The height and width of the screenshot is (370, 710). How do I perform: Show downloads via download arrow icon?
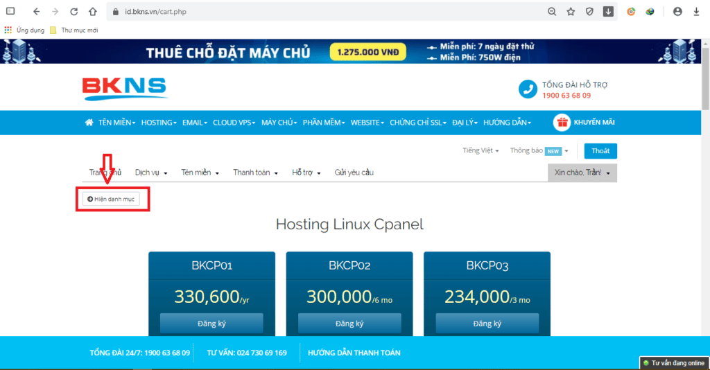pos(696,12)
